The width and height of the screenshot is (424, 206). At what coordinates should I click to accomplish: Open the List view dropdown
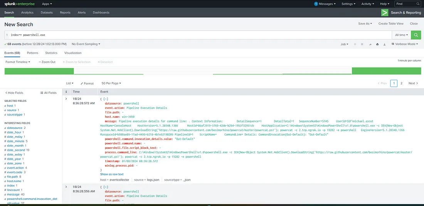pyautogui.click(x=70, y=83)
